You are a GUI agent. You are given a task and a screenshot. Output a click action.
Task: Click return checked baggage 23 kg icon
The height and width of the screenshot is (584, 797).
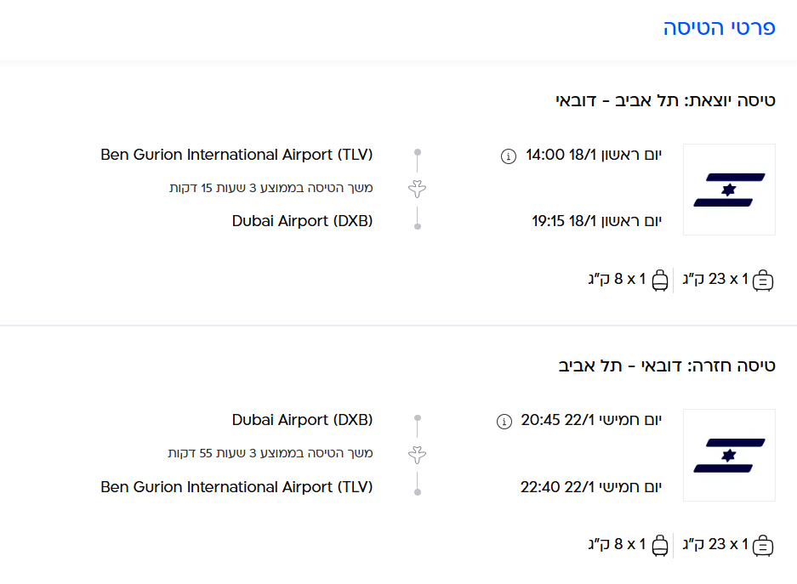click(x=763, y=545)
